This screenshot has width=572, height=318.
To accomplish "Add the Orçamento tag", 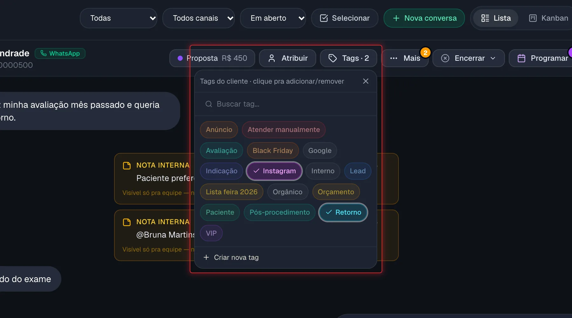I will point(336,192).
